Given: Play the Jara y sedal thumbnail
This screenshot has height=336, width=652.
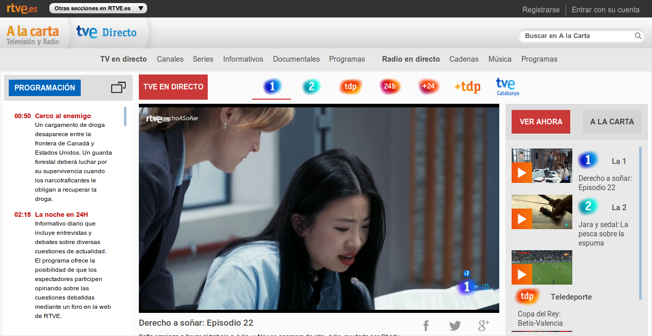Looking at the screenshot, I should (x=542, y=212).
